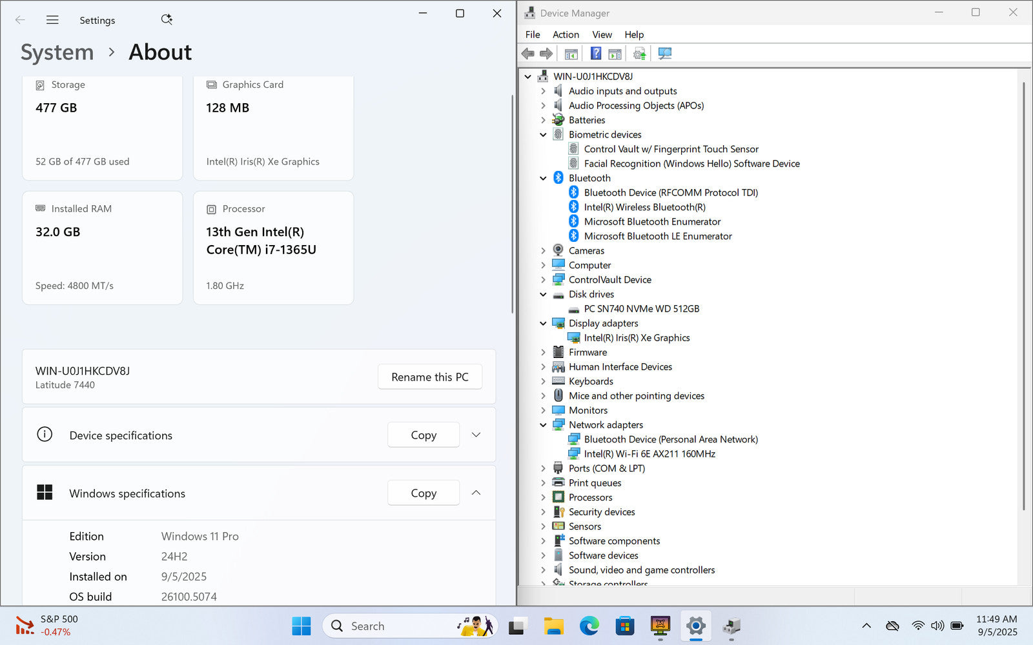The width and height of the screenshot is (1033, 645).
Task: Collapse the Bluetooth category
Action: point(543,178)
